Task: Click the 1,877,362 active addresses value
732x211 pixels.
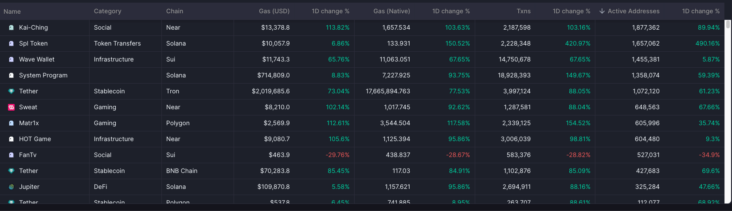Action: coord(646,27)
